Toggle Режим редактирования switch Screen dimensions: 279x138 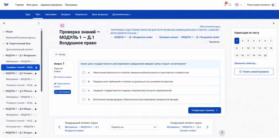tap(274, 5)
